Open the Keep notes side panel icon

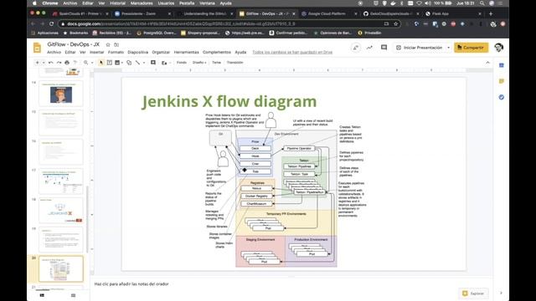click(x=502, y=81)
